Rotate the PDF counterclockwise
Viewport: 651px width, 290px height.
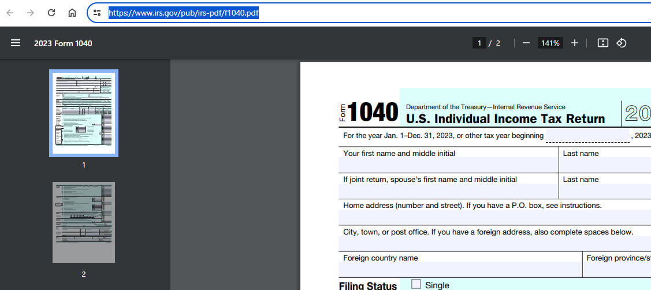pyautogui.click(x=621, y=43)
